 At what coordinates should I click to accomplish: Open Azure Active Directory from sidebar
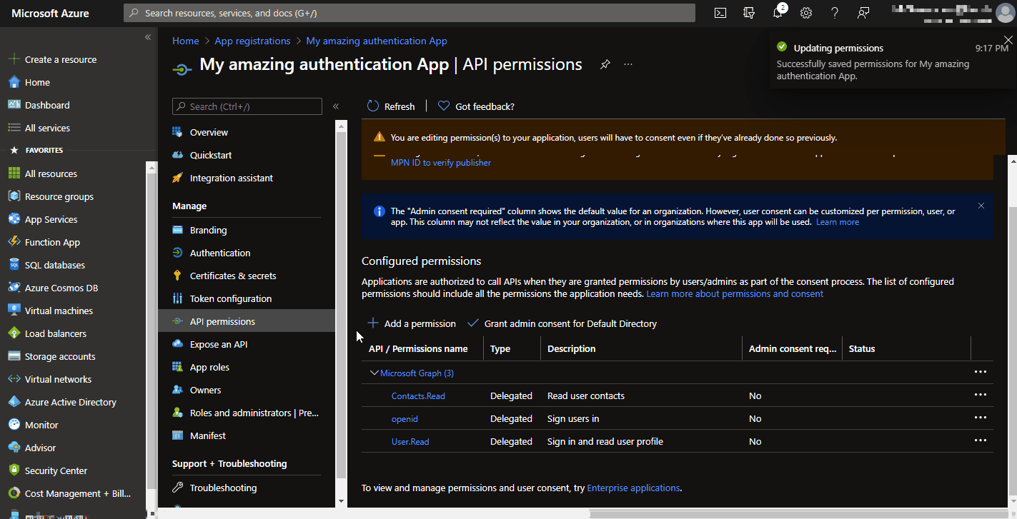70,401
